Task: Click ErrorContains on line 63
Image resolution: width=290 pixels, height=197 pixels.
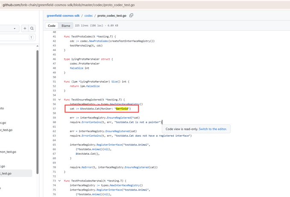Action: 91,136
